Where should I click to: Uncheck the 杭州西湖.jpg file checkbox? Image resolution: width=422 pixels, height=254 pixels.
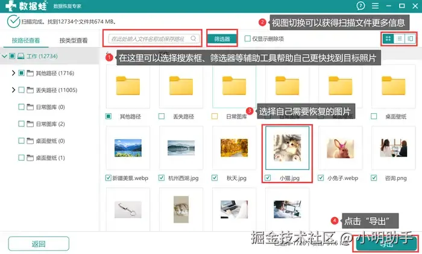[162, 178]
